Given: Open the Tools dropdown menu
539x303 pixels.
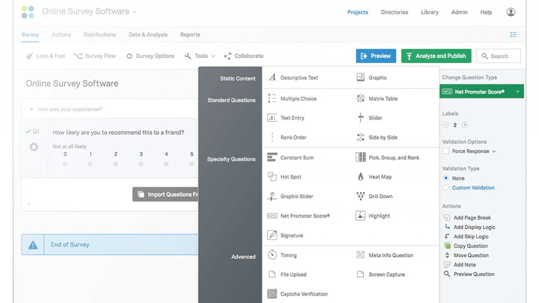Looking at the screenshot, I should click(200, 56).
